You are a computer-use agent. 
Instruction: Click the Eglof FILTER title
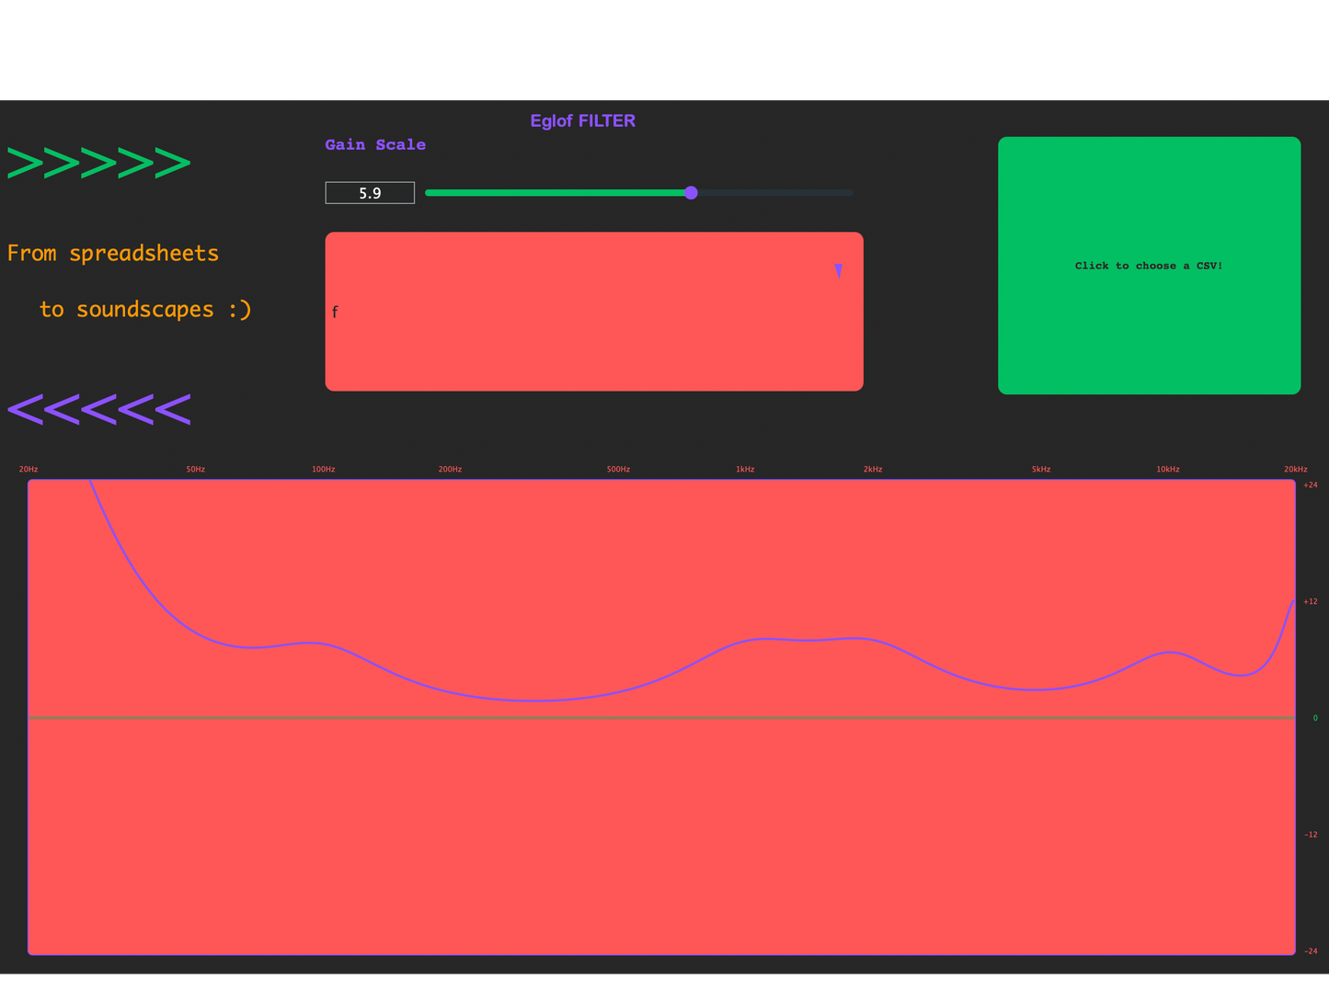[x=582, y=120]
